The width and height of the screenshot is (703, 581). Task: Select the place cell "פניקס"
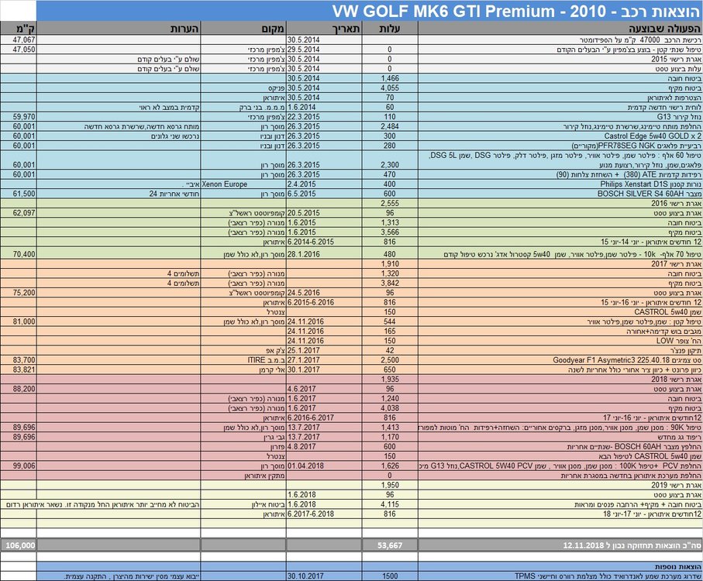click(243, 88)
